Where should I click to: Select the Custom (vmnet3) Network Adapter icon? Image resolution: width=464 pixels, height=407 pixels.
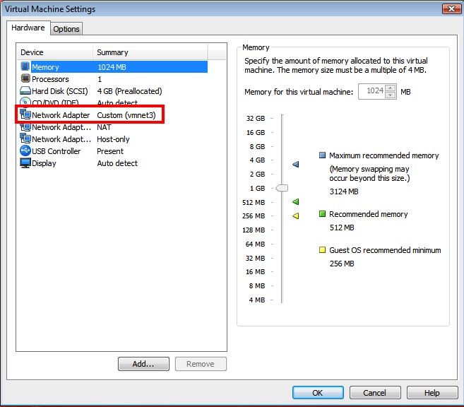point(25,115)
